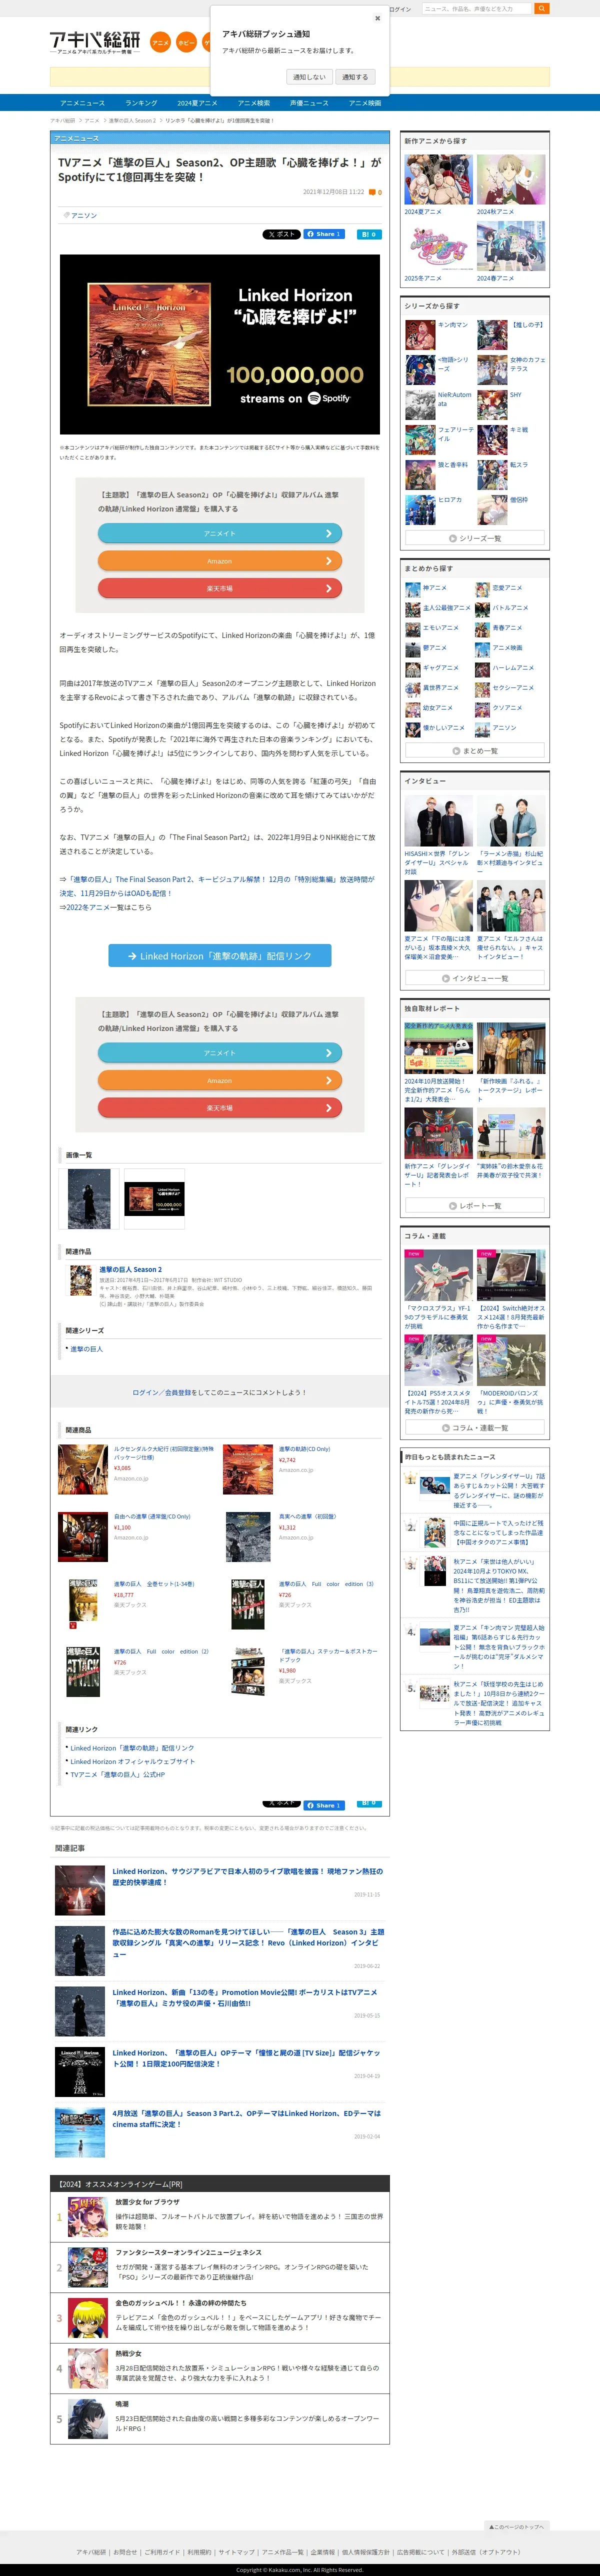This screenshot has width=600, height=2576.
Task: Open the 2025冬アニメ thumbnail in sidebar
Action: tap(438, 246)
